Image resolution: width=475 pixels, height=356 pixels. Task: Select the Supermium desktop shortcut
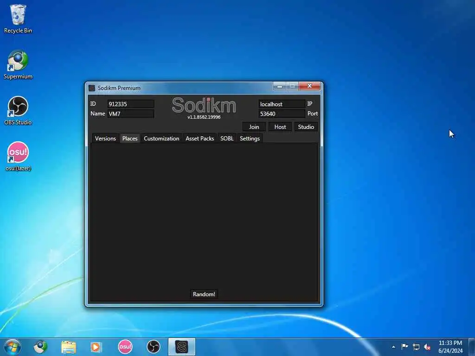[18, 65]
